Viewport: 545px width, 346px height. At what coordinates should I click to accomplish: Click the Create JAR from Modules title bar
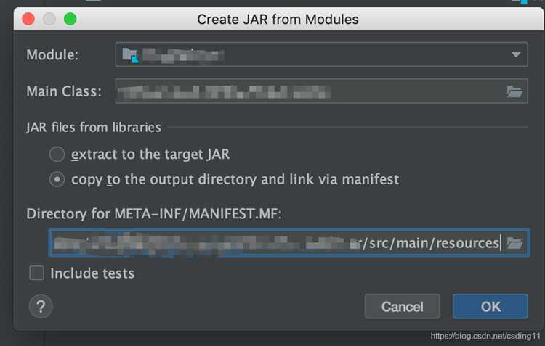[x=278, y=19]
